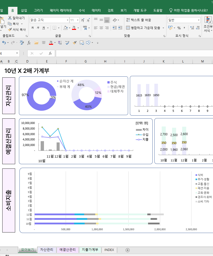Toggle bottom vertical alignment (highlighted)
Viewport: 213px width, 256px height.
[107, 20]
